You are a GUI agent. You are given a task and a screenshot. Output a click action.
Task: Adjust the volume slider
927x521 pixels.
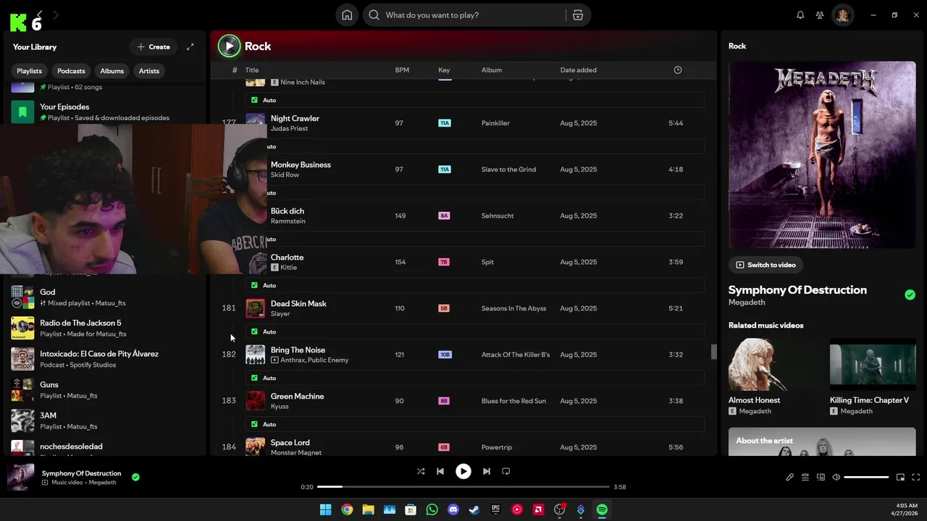[866, 477]
